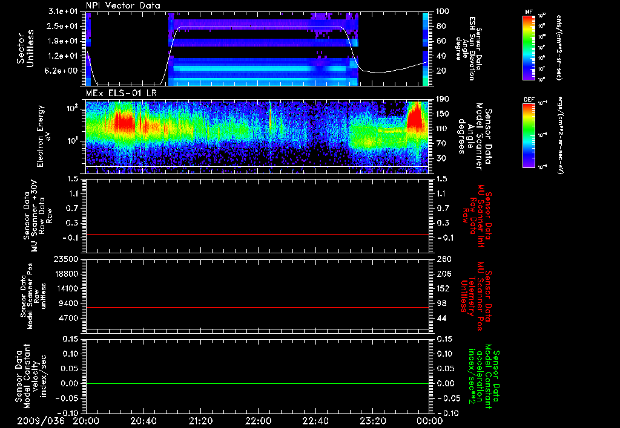The height and width of the screenshot is (428, 620).
Task: Select the DEF color bar
Action: (529, 136)
